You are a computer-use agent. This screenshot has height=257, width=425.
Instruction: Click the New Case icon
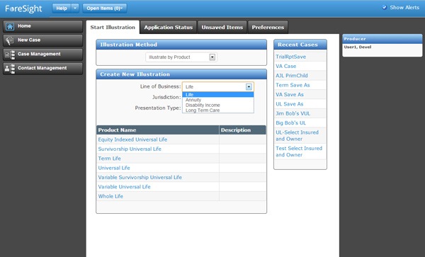pyautogui.click(x=10, y=40)
